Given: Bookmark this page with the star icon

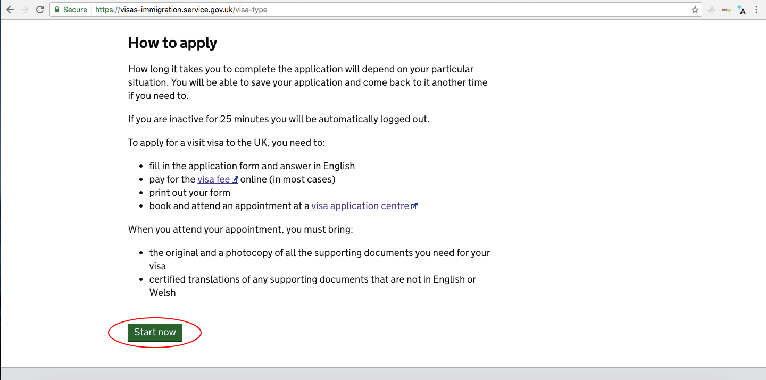Looking at the screenshot, I should coord(695,10).
